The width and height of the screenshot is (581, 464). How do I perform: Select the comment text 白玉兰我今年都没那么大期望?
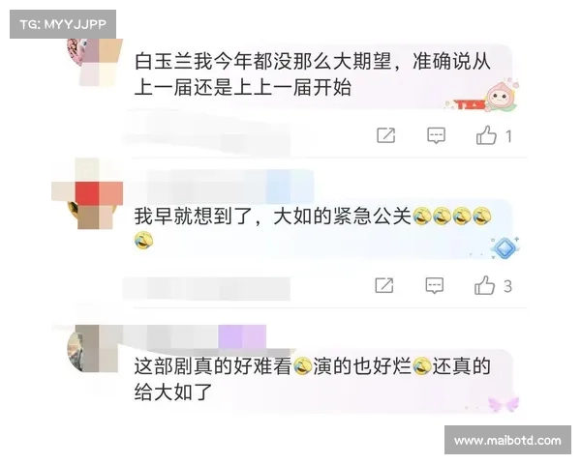[x=263, y=61]
